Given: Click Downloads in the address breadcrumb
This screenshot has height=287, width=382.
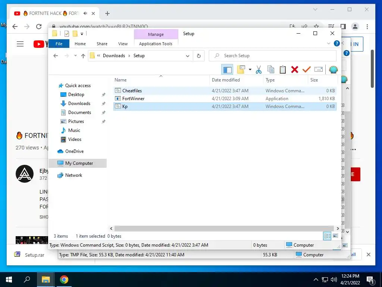Looking at the screenshot, I should coord(114,56).
